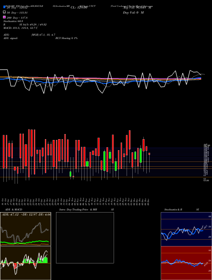The image size is (212, 280).
Task: Open the MACD histogram panel
Action: coord(25,263)
